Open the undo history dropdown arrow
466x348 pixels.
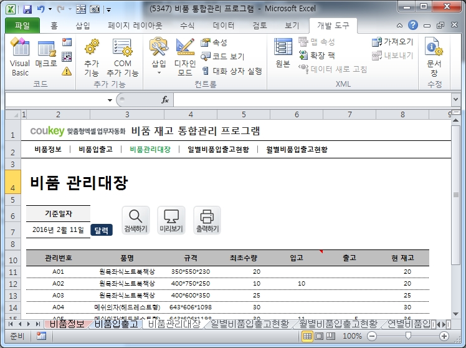(50, 9)
